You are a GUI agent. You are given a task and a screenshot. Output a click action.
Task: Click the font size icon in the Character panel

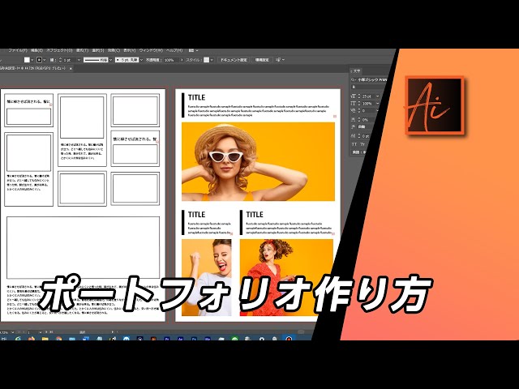354,96
